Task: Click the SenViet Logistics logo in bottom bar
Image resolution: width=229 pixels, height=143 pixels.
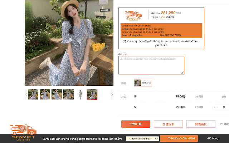Action: point(23,133)
